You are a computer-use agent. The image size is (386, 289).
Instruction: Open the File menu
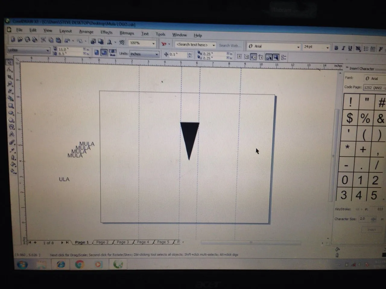[19, 30]
